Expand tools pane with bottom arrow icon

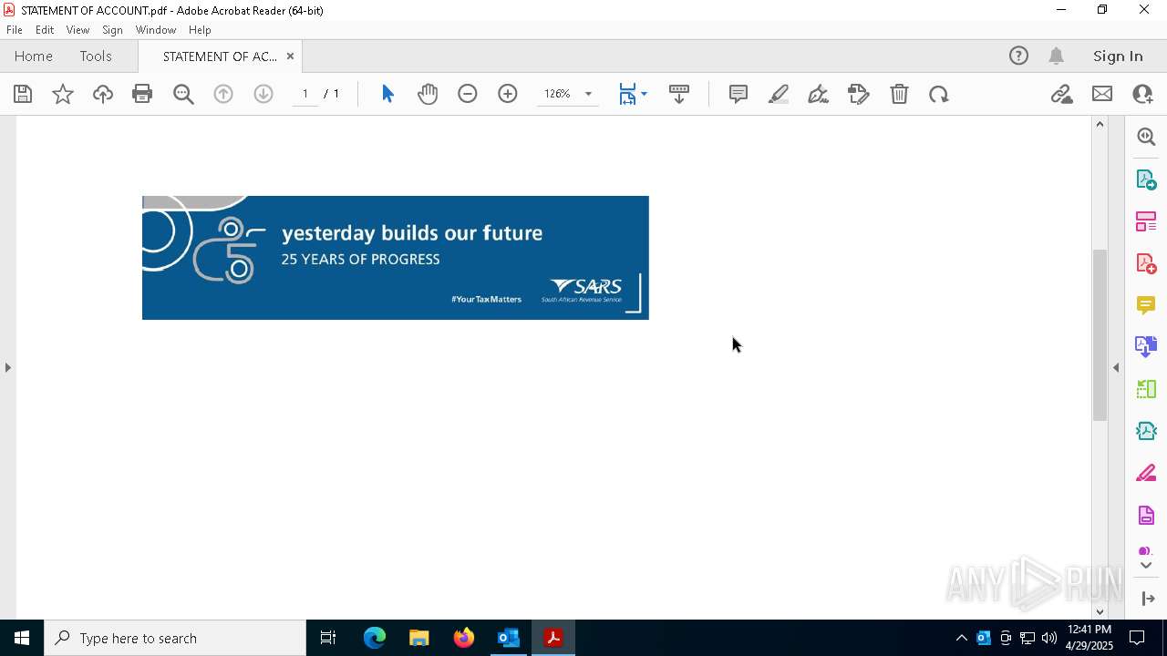pyautogui.click(x=1148, y=599)
